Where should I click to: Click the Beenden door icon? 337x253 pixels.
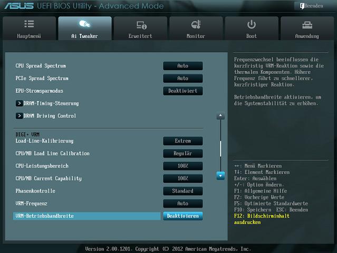tap(302, 6)
